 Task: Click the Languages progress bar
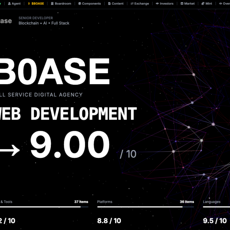point(216,207)
